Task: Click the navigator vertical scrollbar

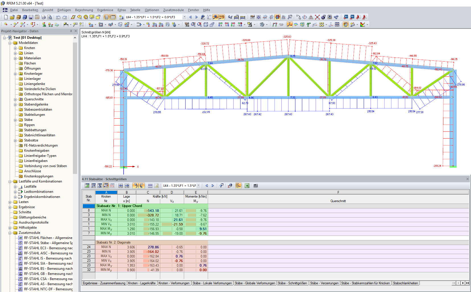Action: coord(75,108)
